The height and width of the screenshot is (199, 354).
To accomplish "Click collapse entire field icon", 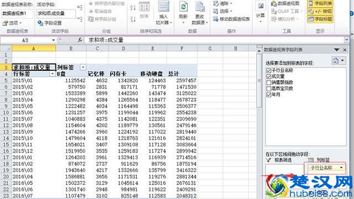I will (x=79, y=19).
